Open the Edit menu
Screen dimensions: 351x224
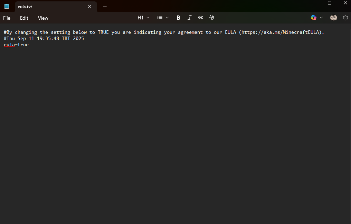tap(24, 18)
